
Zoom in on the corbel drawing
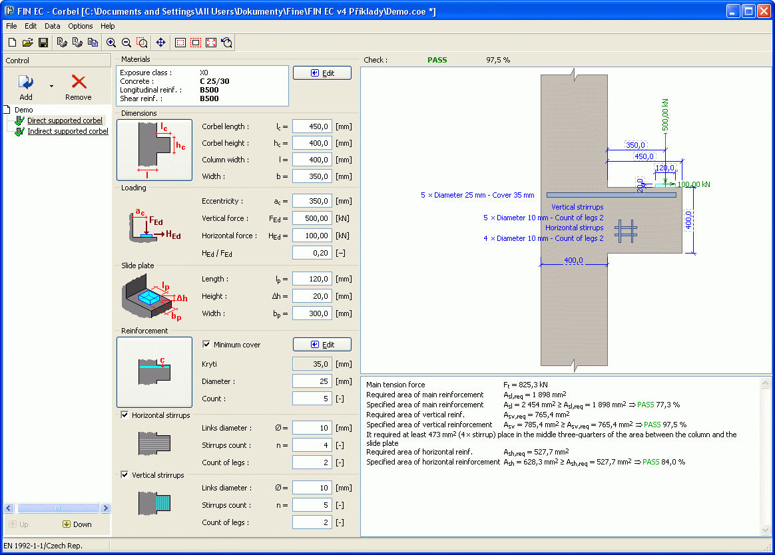click(x=111, y=42)
